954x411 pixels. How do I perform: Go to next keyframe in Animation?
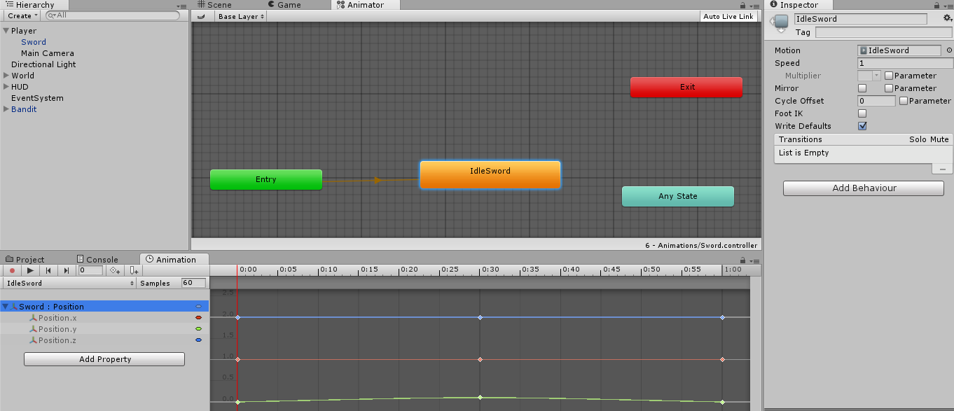pyautogui.click(x=67, y=270)
